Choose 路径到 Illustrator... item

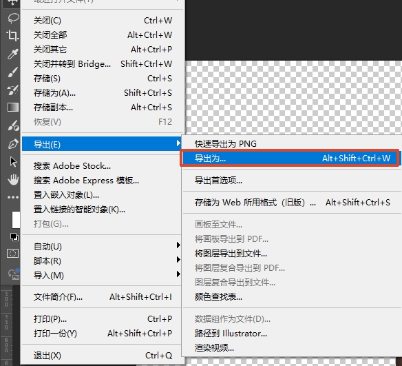pyautogui.click(x=292, y=334)
